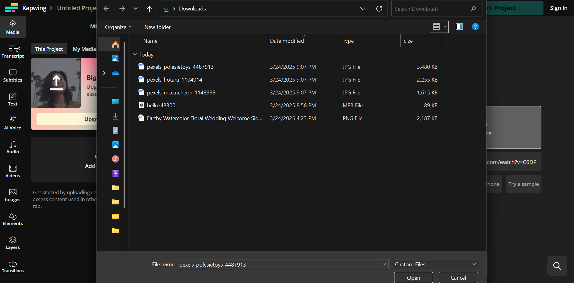
Task: Select the AI Voice tool
Action: (x=13, y=123)
